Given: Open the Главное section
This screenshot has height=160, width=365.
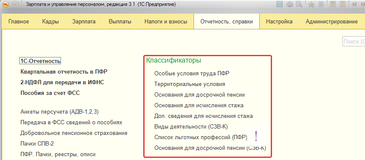Looking at the screenshot, I should 19,22.
